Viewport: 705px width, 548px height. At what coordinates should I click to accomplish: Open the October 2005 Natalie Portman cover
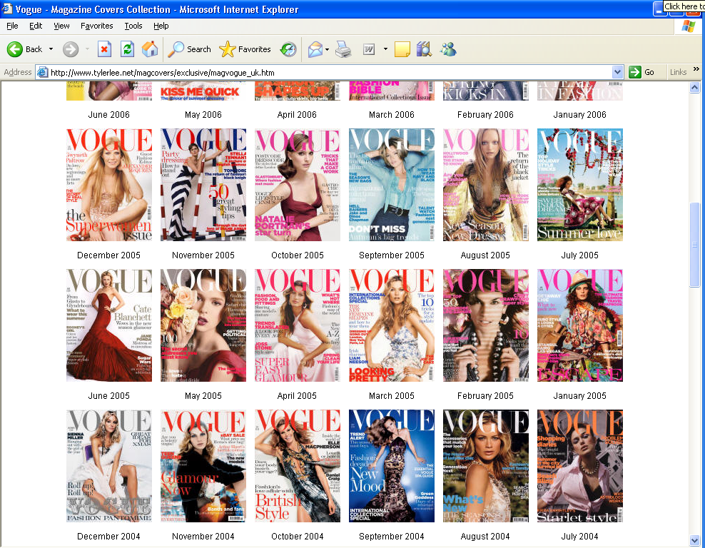pos(297,185)
